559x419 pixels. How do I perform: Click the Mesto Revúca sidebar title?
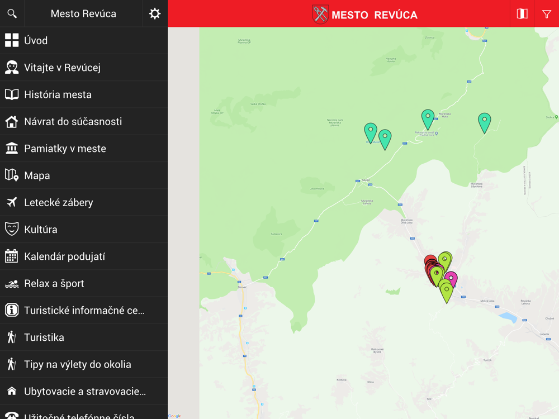pyautogui.click(x=83, y=13)
